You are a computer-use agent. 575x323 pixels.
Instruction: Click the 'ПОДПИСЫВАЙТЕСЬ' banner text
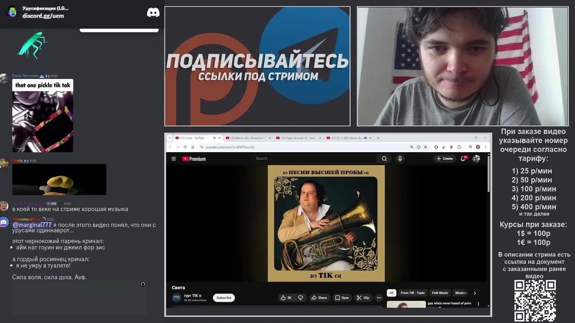coord(257,61)
